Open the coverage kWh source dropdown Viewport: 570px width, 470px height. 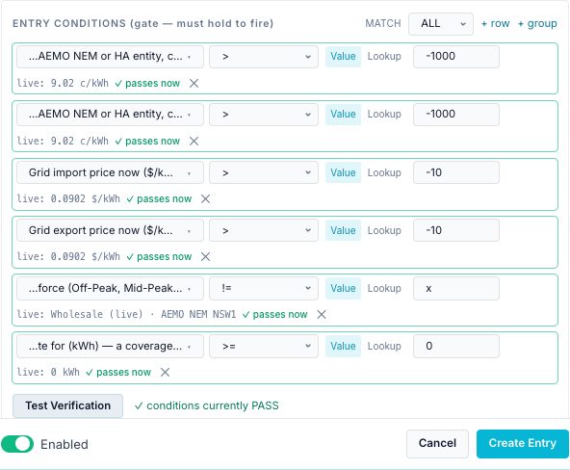tap(110, 347)
